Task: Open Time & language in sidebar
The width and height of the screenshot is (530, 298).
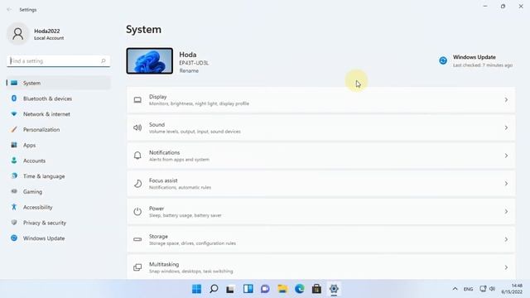Action: (x=59, y=176)
